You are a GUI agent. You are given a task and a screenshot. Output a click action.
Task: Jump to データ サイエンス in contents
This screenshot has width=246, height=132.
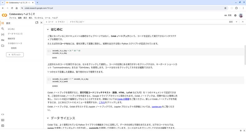(15, 34)
